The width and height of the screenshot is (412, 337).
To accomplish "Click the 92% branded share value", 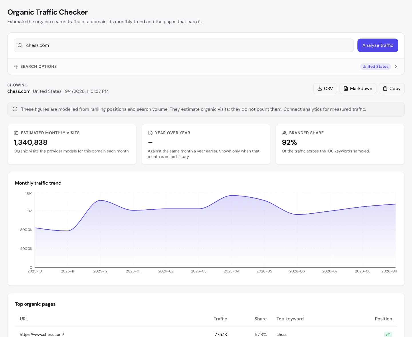I will [x=290, y=142].
